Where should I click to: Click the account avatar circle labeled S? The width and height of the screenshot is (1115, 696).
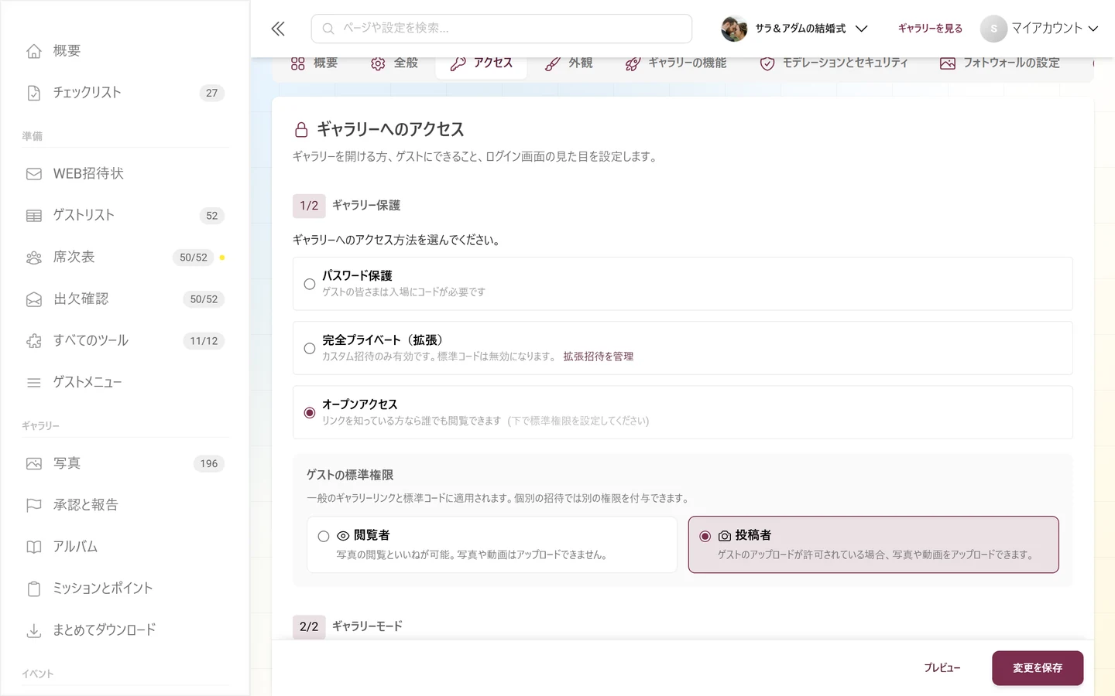tap(993, 29)
